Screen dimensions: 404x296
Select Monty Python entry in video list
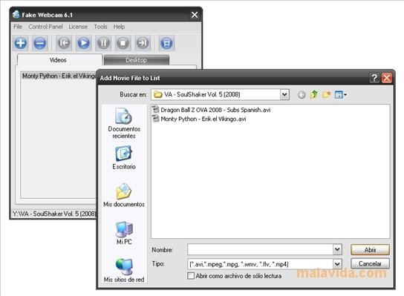tap(59, 76)
